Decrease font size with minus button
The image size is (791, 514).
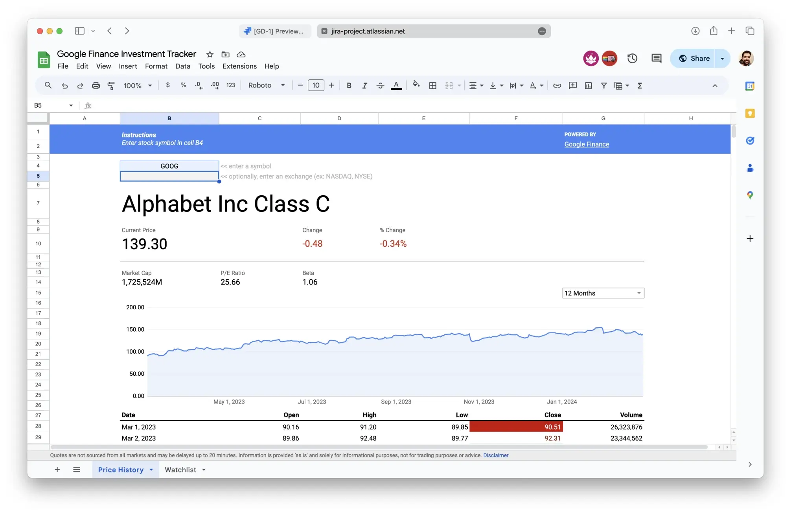(300, 85)
